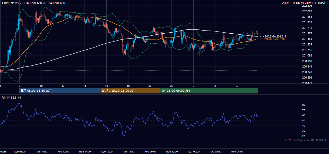329x154 pixels.
Task: Click the time label 10/6 16:00
Action: pyautogui.click(x=106, y=152)
